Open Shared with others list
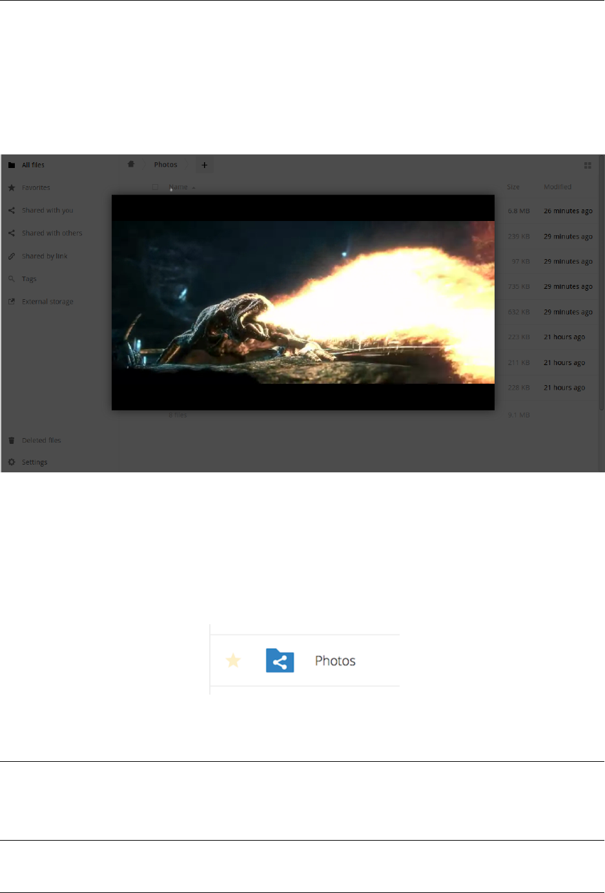The height and width of the screenshot is (893, 605). [x=52, y=233]
